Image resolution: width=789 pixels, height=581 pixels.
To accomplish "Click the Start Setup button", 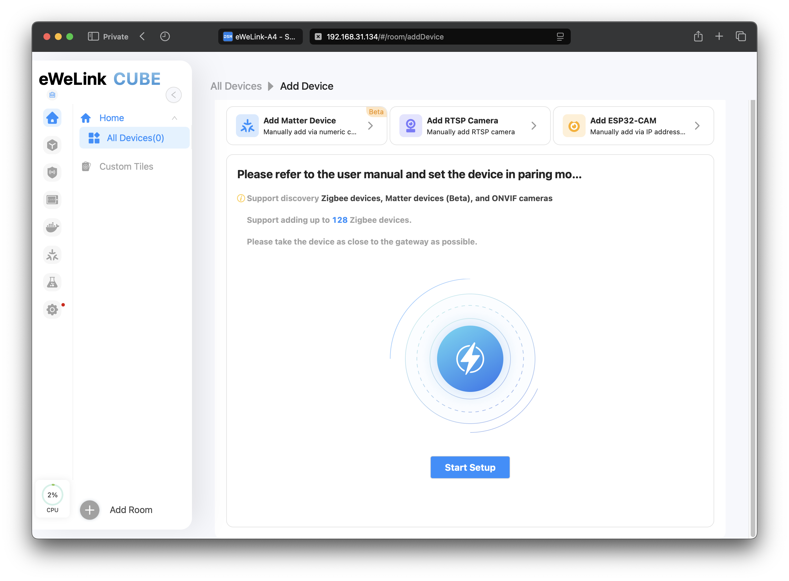I will (470, 467).
